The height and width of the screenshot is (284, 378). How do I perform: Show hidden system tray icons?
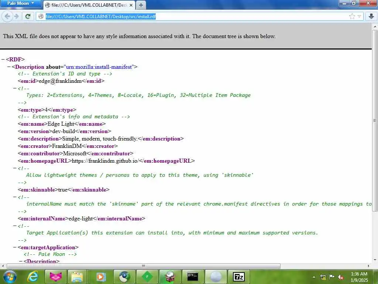[314, 277]
